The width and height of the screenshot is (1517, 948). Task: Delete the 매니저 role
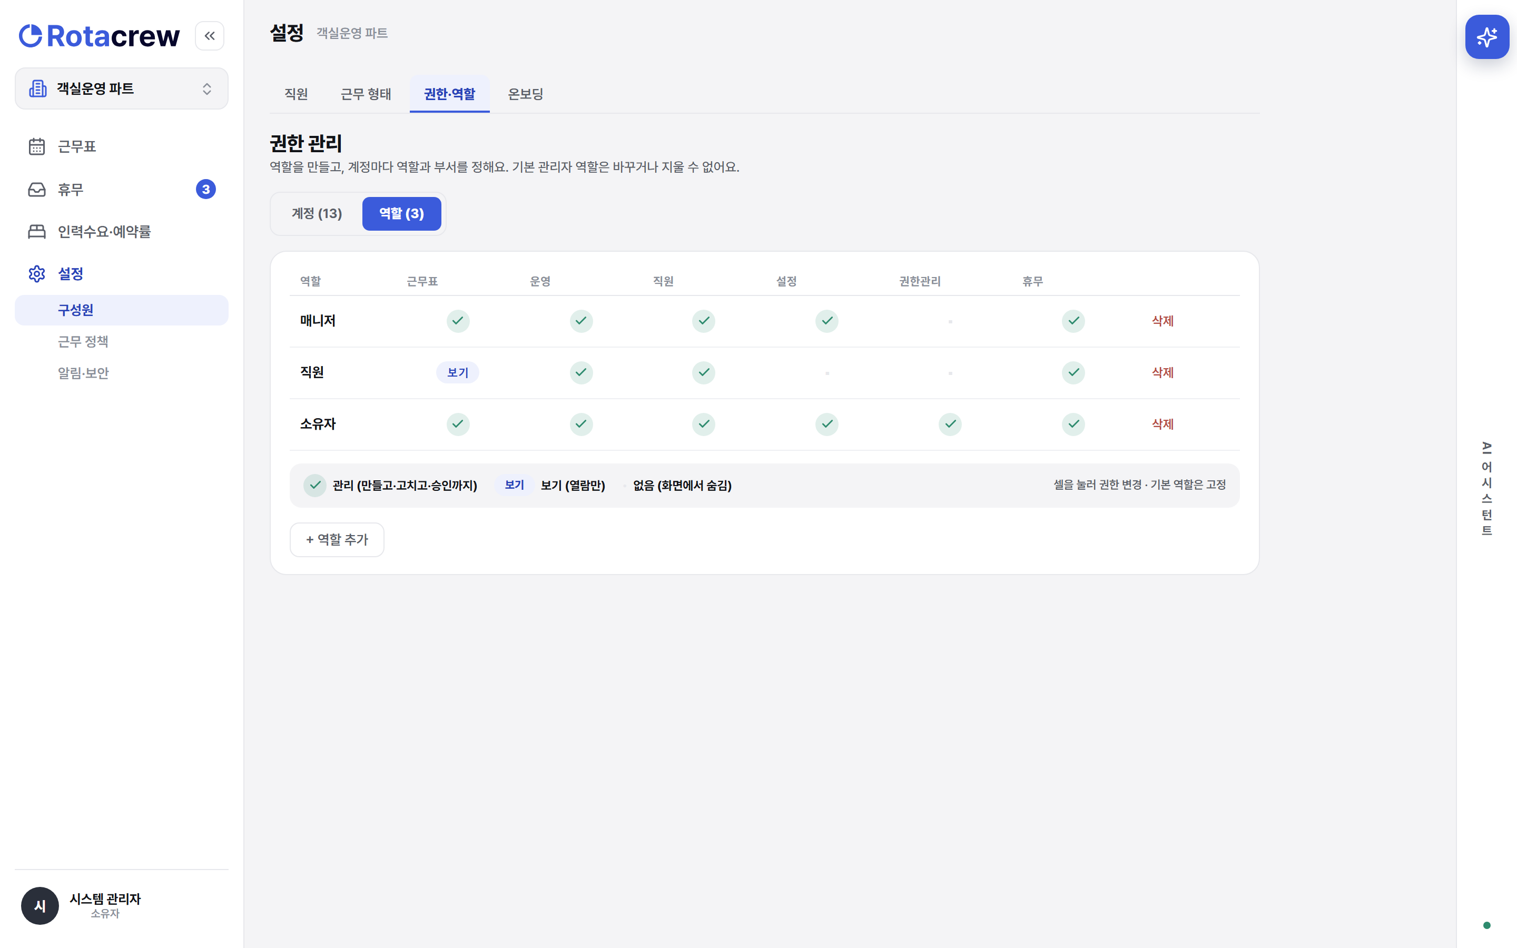(x=1162, y=321)
